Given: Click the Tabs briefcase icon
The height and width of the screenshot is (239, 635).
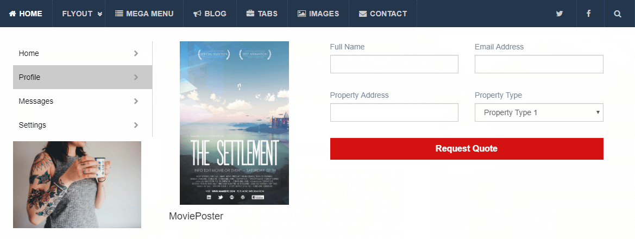Looking at the screenshot, I should [x=250, y=14].
